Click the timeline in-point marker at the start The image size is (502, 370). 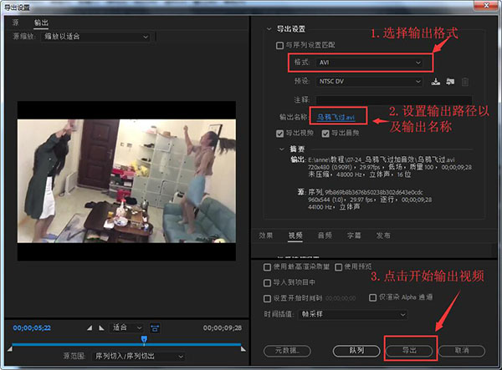pyautogui.click(x=9, y=349)
